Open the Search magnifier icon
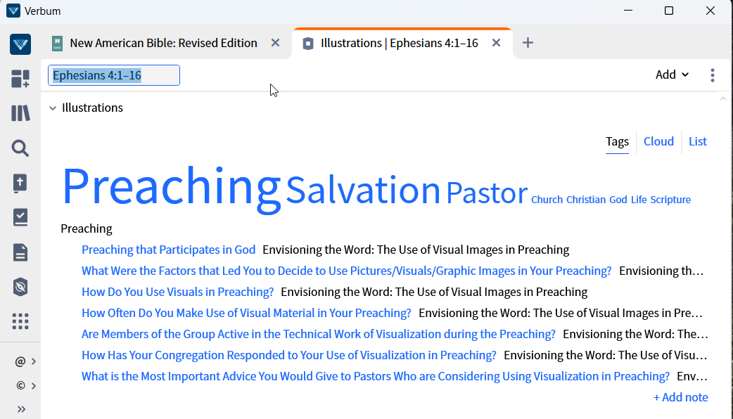 [20, 148]
